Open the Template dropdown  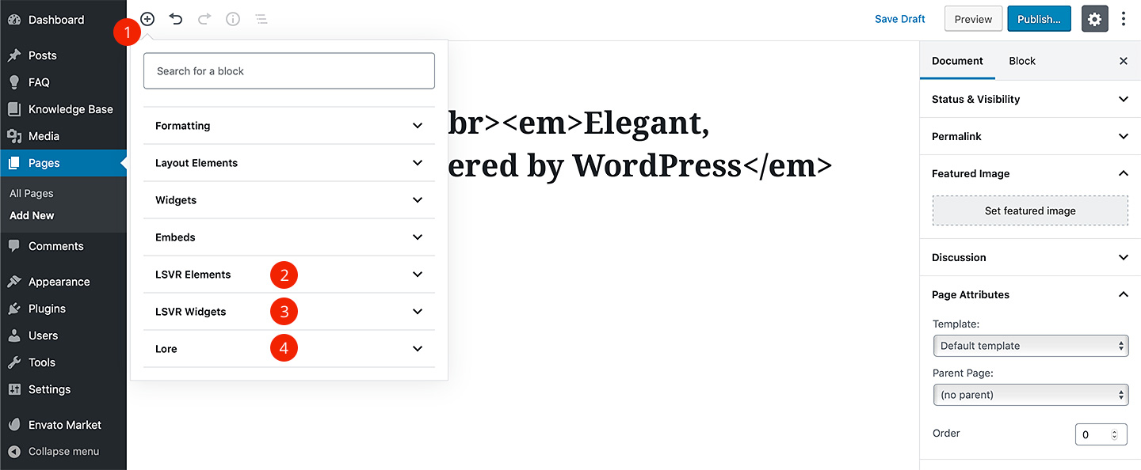[x=1031, y=346]
